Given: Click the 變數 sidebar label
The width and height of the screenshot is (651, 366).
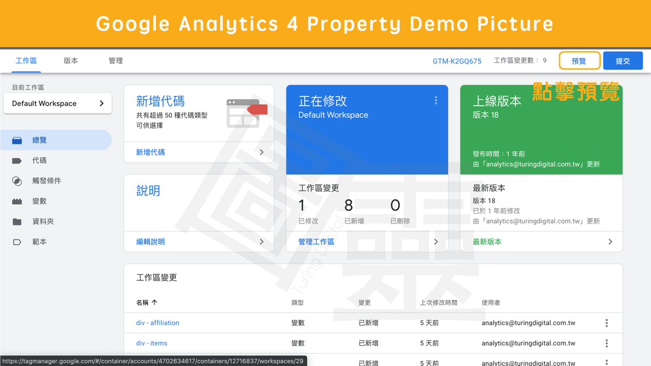Looking at the screenshot, I should (x=40, y=201).
